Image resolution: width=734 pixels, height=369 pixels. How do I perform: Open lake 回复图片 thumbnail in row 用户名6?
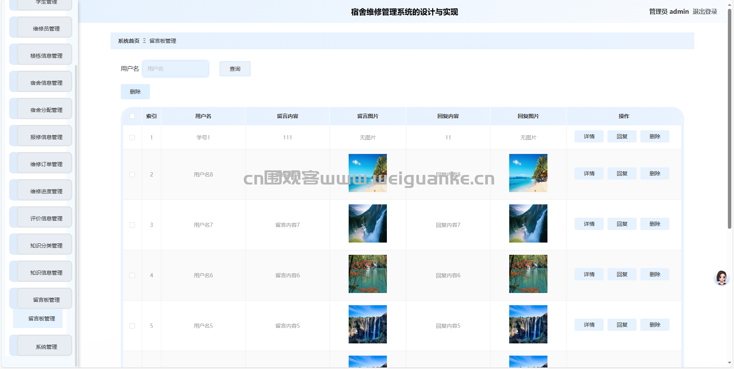coord(528,274)
